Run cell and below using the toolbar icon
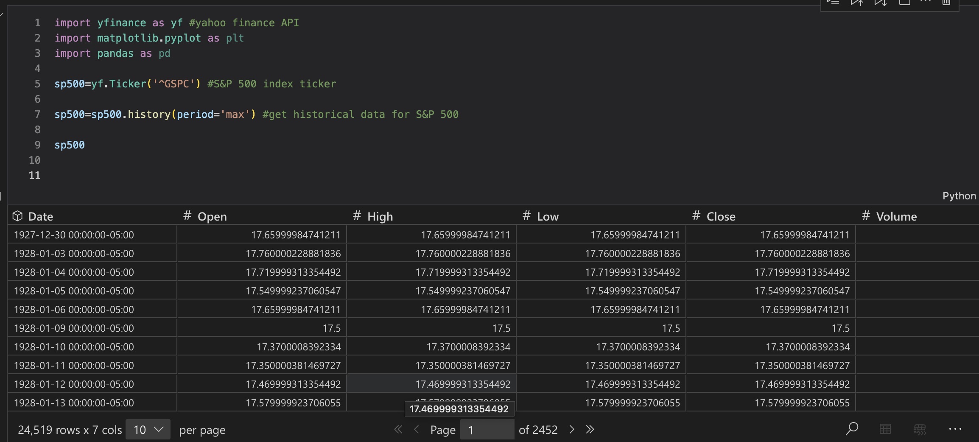The width and height of the screenshot is (979, 442). coord(881,3)
